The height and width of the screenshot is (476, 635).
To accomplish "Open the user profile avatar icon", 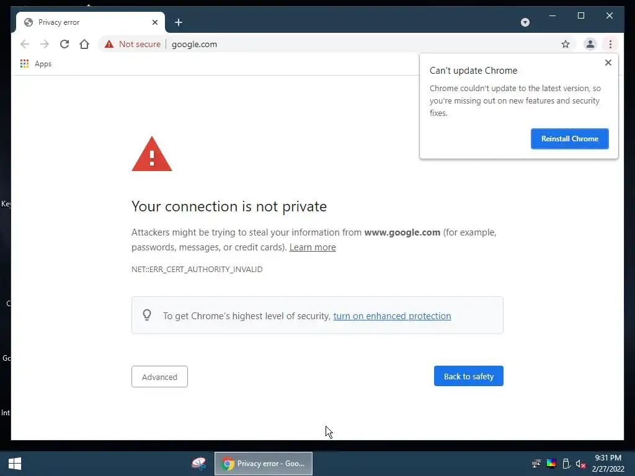I will (x=590, y=44).
